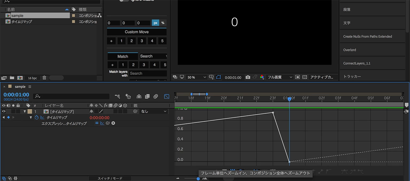Hide layer 1 with the eye icon

tap(4, 111)
